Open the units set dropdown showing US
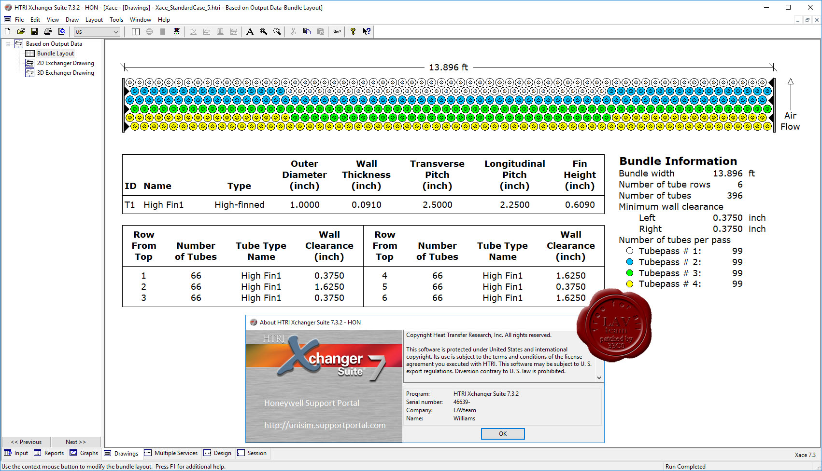 pos(97,32)
